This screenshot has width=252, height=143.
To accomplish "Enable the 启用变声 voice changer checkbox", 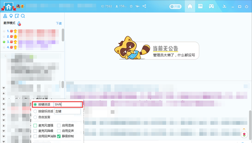I will pyautogui.click(x=59, y=131).
